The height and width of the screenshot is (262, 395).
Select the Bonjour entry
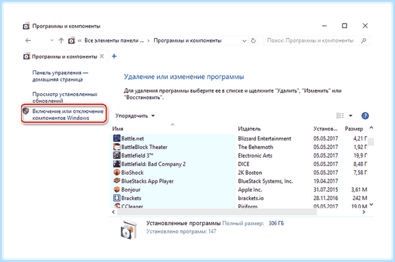[x=131, y=190]
